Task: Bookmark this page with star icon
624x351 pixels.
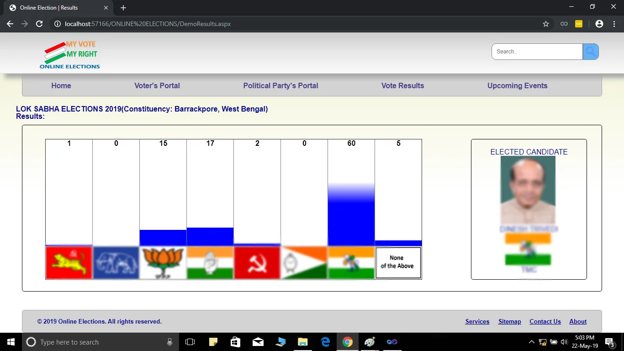Action: point(546,24)
